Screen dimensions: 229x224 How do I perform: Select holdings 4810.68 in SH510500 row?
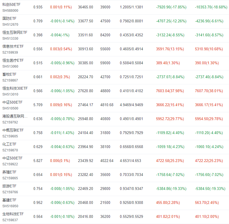pos(107,105)
